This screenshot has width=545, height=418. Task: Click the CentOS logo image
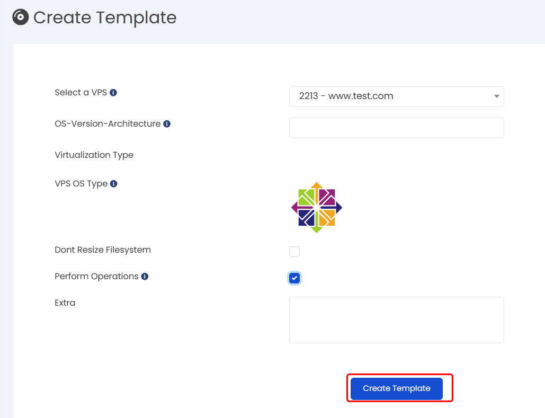(317, 208)
